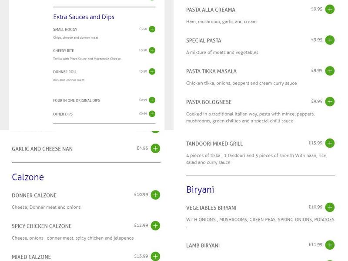Add Mixed Calzone via its plus icon

tap(154, 256)
